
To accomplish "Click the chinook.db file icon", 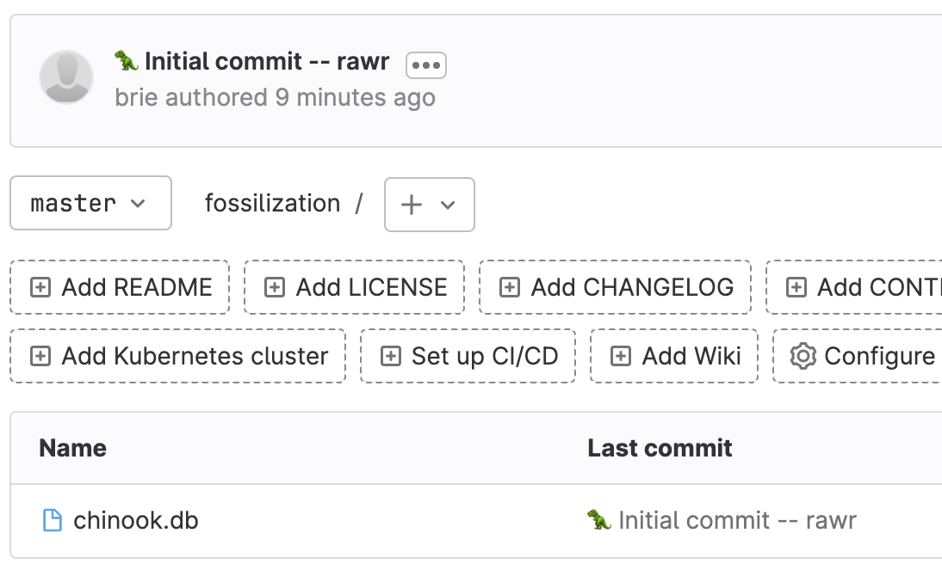I will [53, 520].
